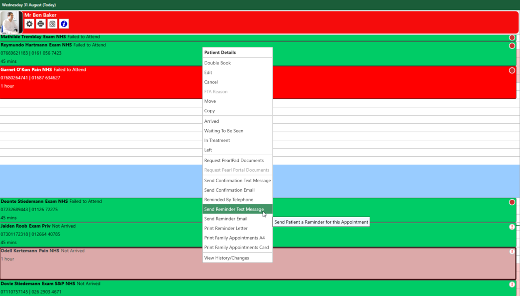Screen dimensions: 520x296
Task: Click Mr Ben Baker's profile photo
Action: point(10,22)
